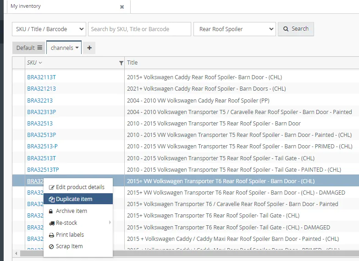Expand the Re-stock submenu arrow
The width and height of the screenshot is (359, 261).
click(x=110, y=223)
